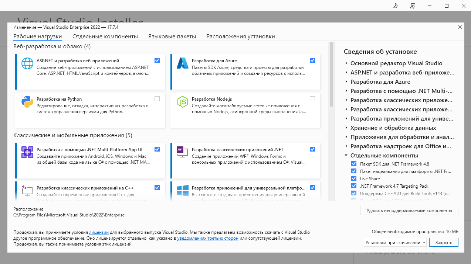Uncheck универсальной платформы Windows workload checkbox
The image size is (471, 264).
click(x=312, y=187)
